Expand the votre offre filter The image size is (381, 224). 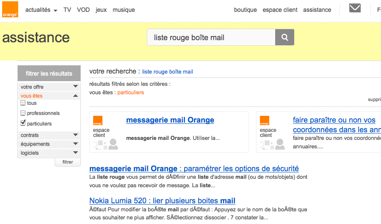[x=75, y=87]
